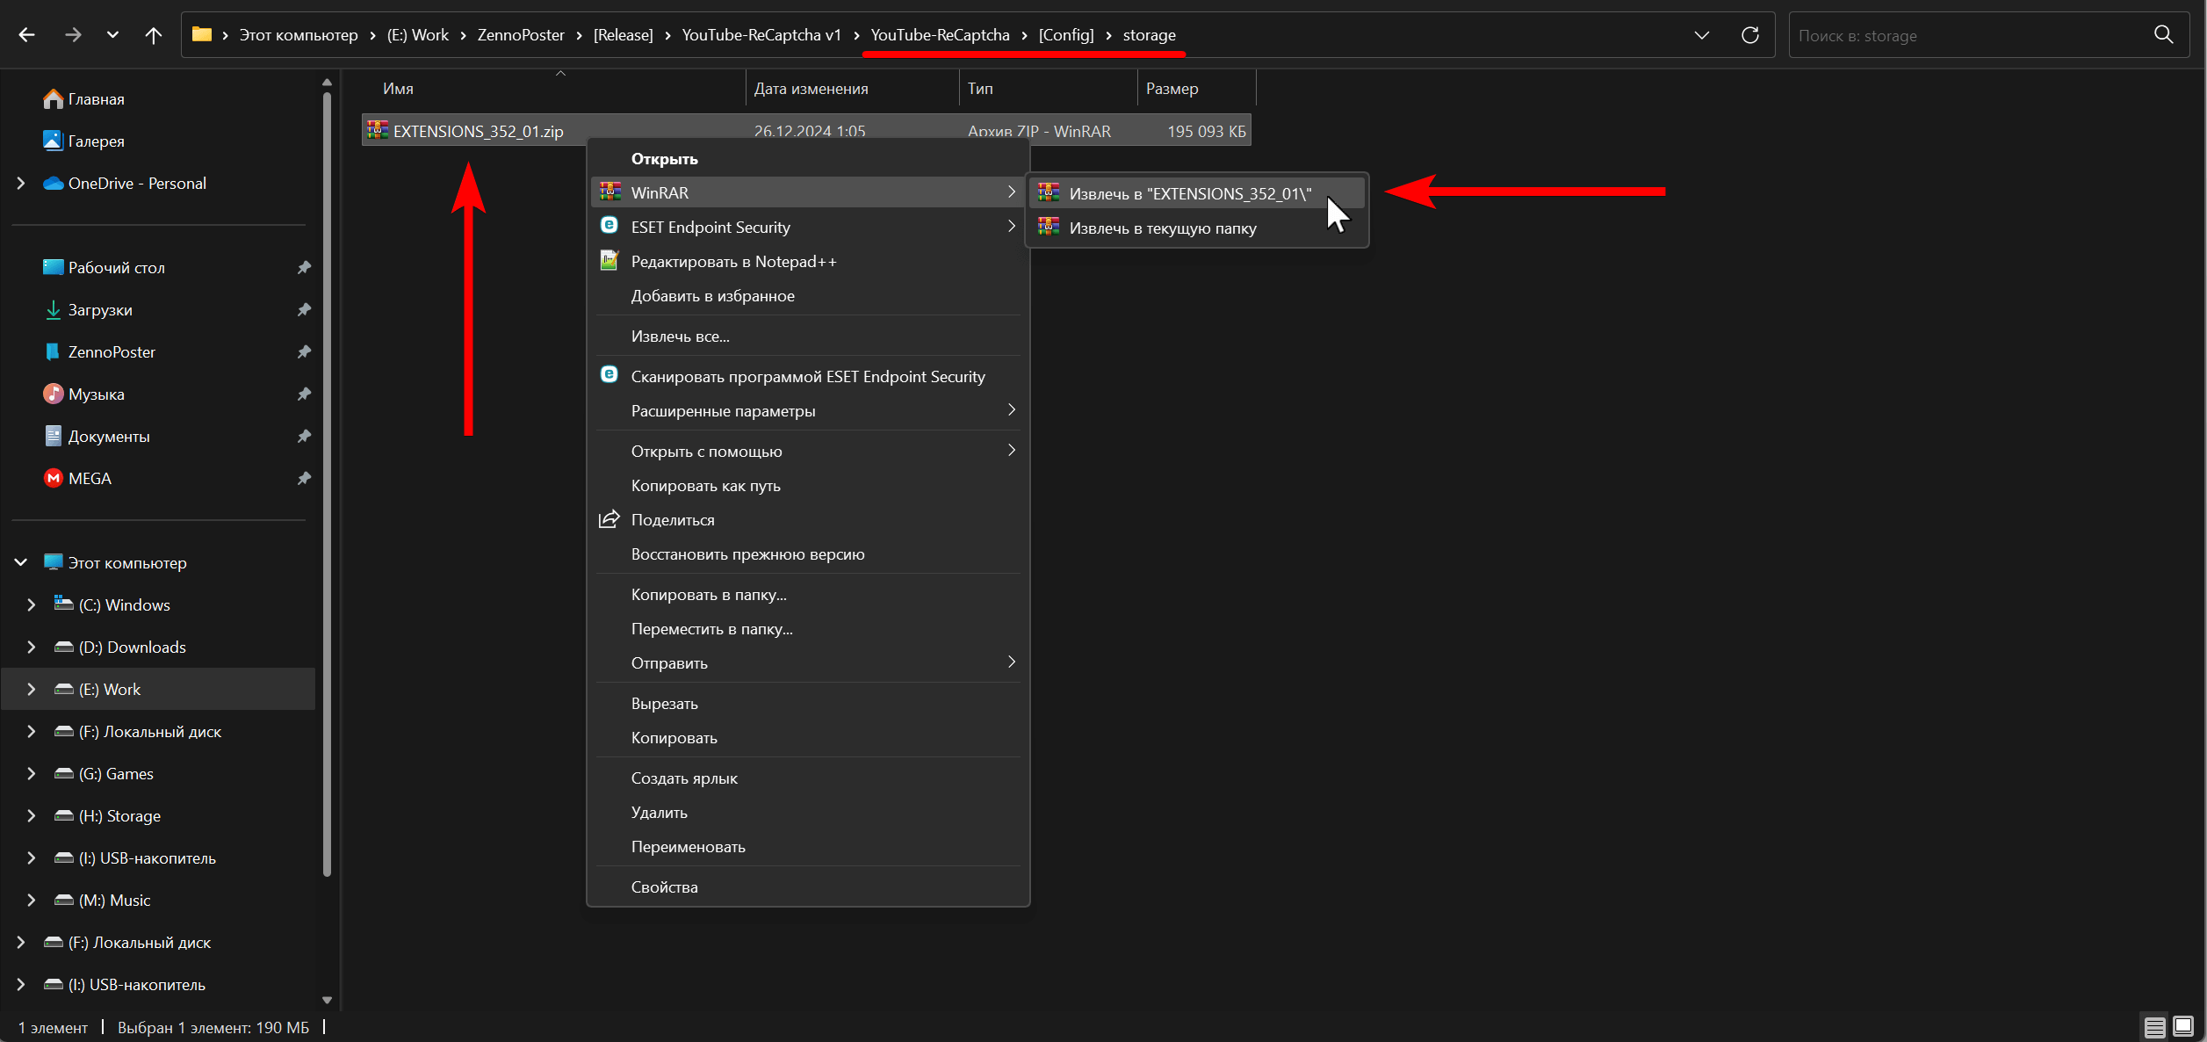This screenshot has height=1042, width=2207.
Task: Expand (G:) Games drive
Action: [x=32, y=774]
